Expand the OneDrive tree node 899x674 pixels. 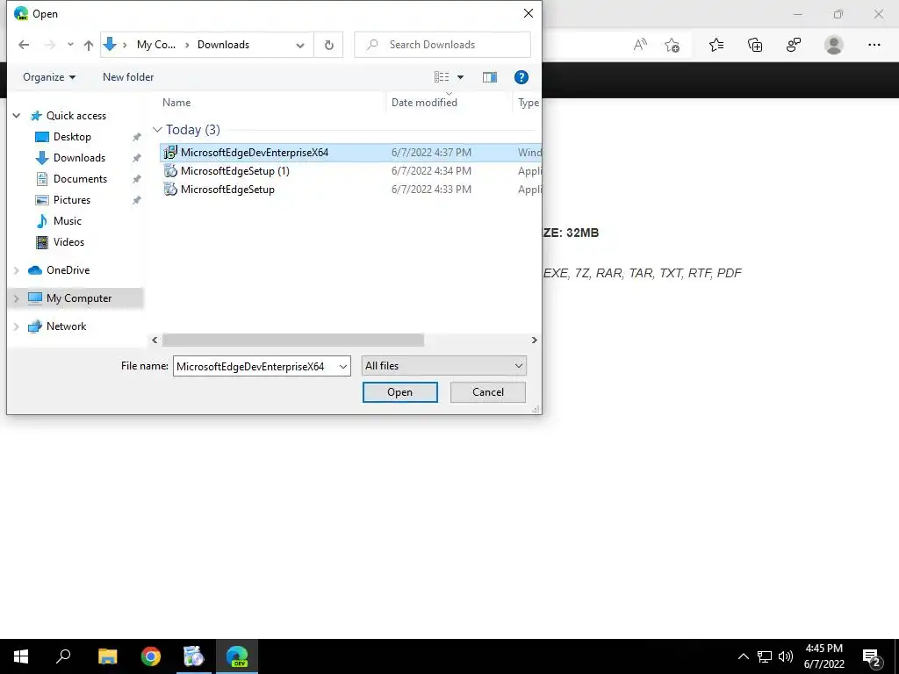pos(17,270)
